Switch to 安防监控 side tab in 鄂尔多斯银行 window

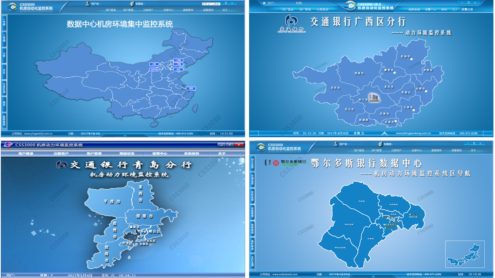pyautogui.click(x=253, y=197)
